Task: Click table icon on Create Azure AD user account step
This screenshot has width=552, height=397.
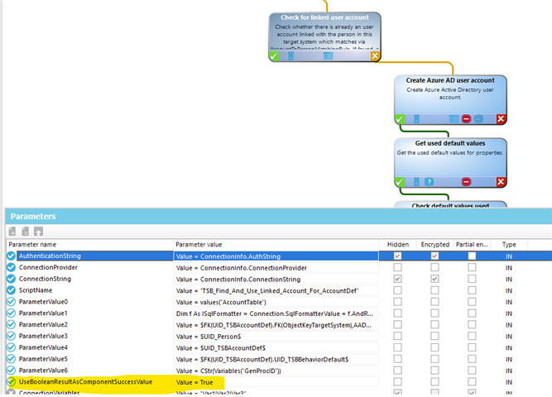Action: pos(454,119)
